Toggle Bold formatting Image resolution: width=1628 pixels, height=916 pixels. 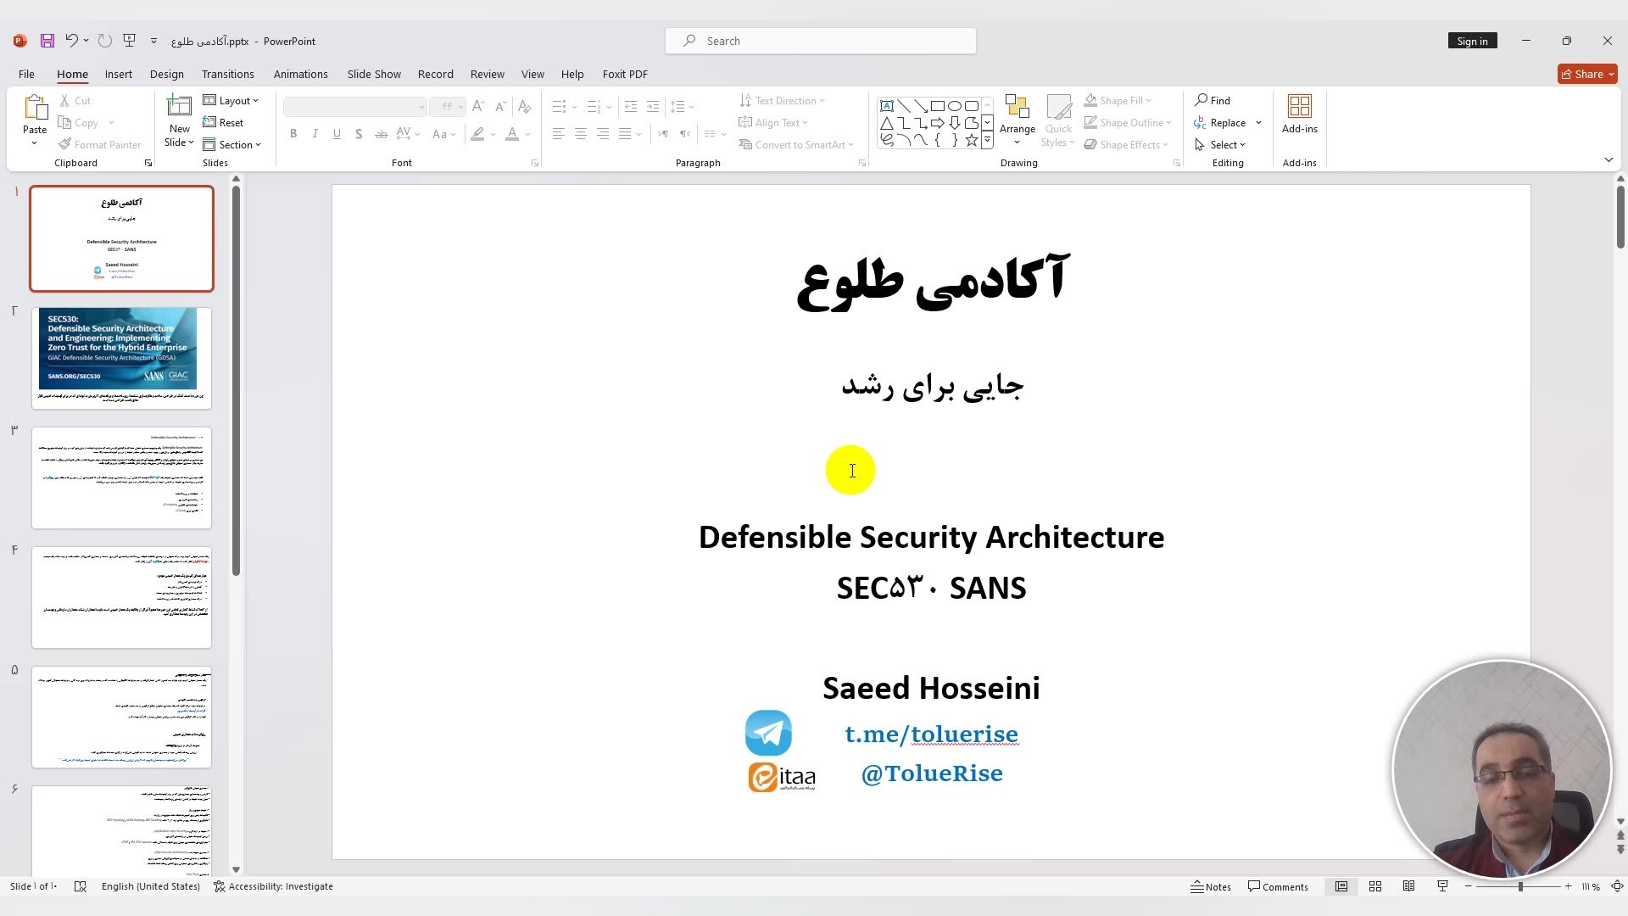click(x=293, y=134)
